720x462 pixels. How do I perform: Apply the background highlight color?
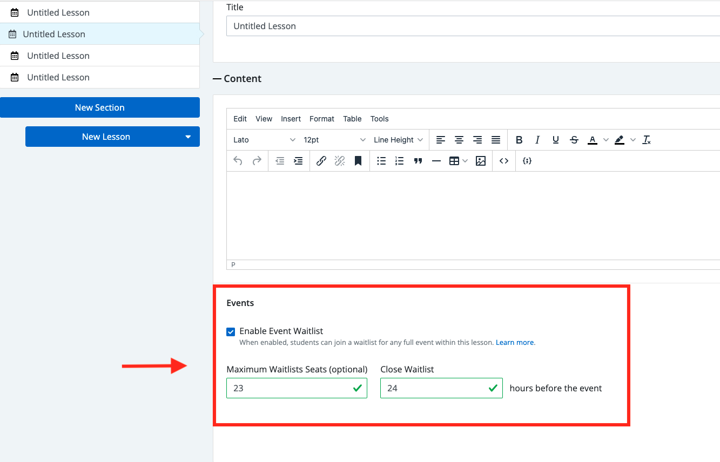point(620,140)
